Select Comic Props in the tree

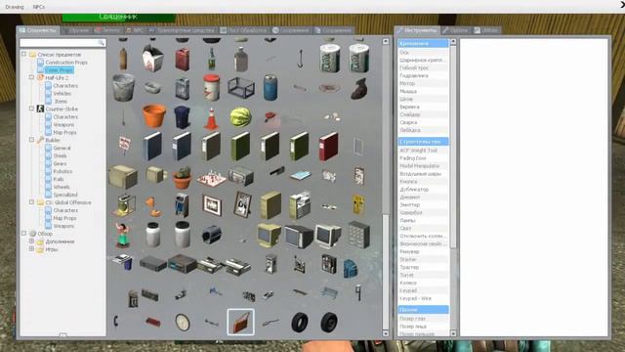point(59,69)
